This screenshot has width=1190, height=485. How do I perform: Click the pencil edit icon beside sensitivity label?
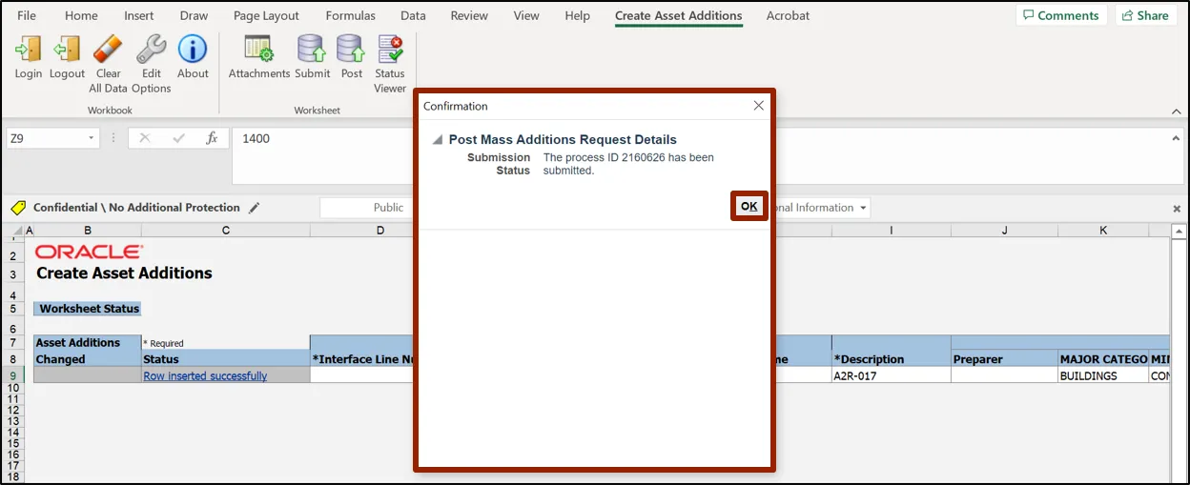pos(254,208)
